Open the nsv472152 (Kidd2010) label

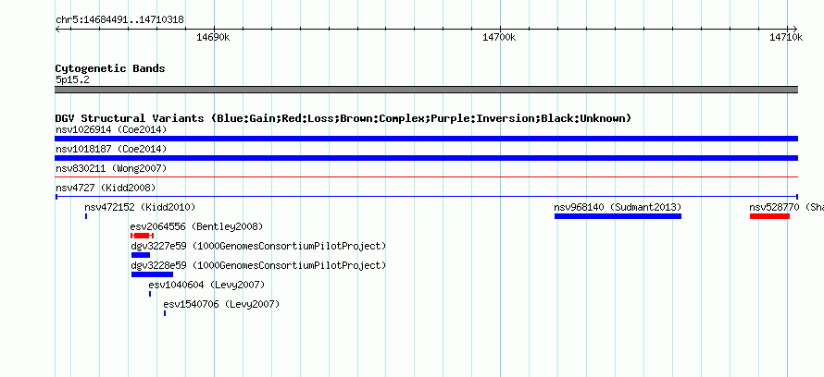click(140, 207)
